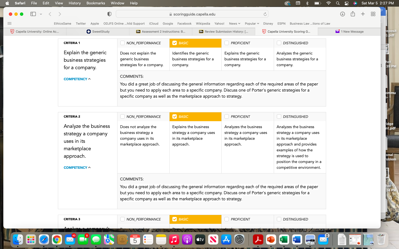Open the Facebook bookmark
The width and height of the screenshot is (399, 249).
(185, 24)
